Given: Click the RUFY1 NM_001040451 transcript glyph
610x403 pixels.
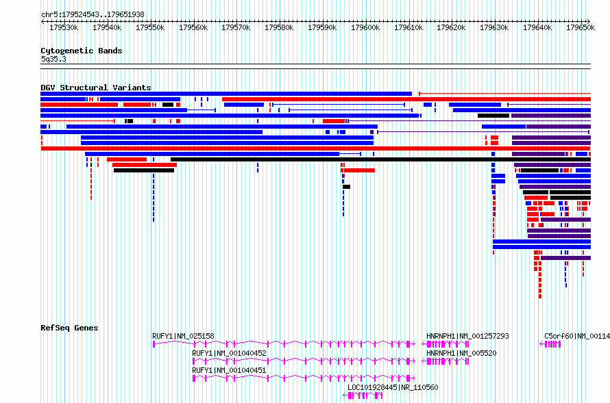Looking at the screenshot, I should pos(304,378).
